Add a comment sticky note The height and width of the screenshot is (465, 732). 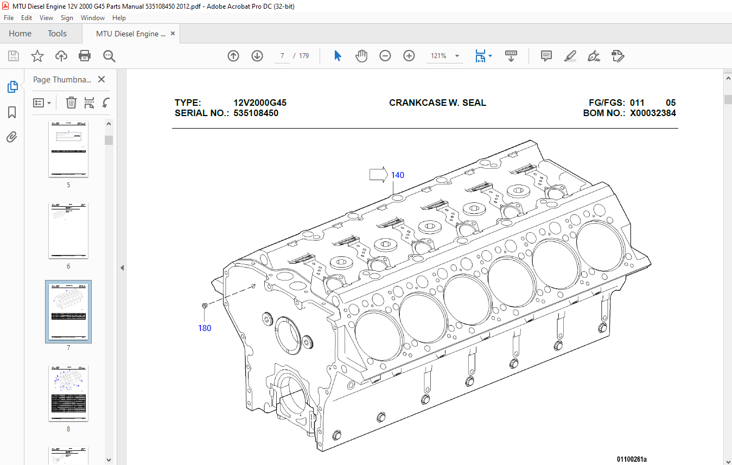[x=546, y=56]
